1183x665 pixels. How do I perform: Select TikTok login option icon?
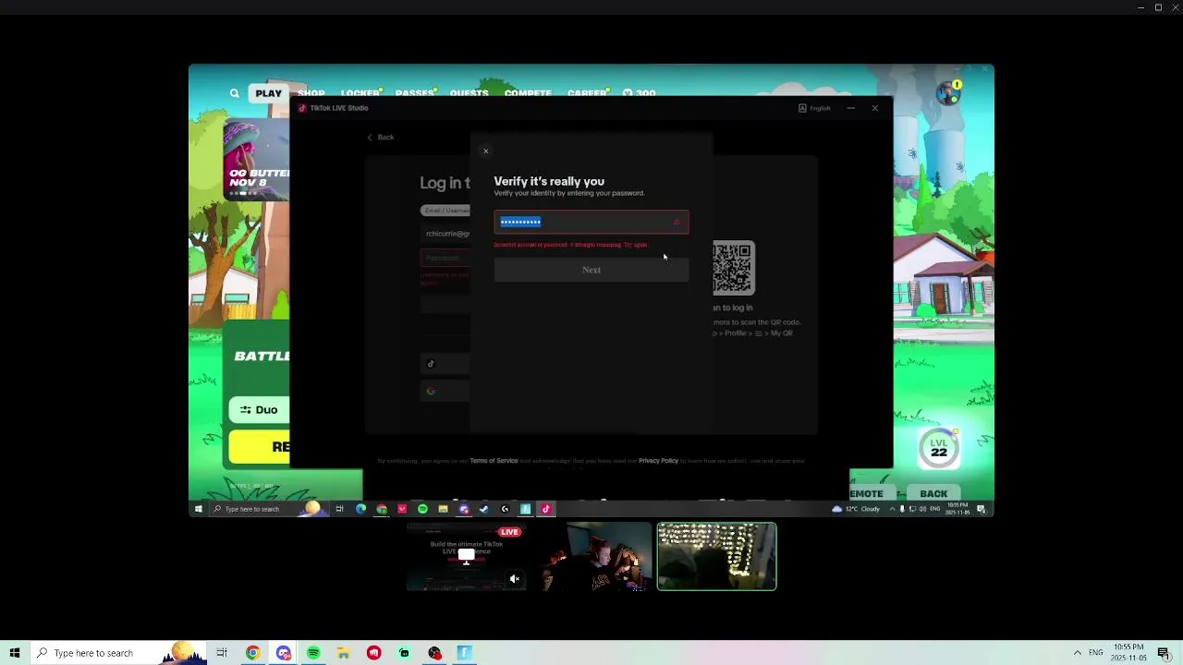(x=431, y=363)
